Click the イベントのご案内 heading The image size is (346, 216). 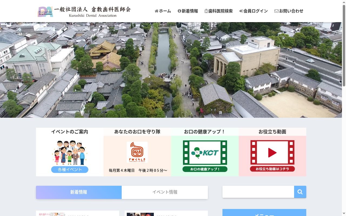pos(70,132)
